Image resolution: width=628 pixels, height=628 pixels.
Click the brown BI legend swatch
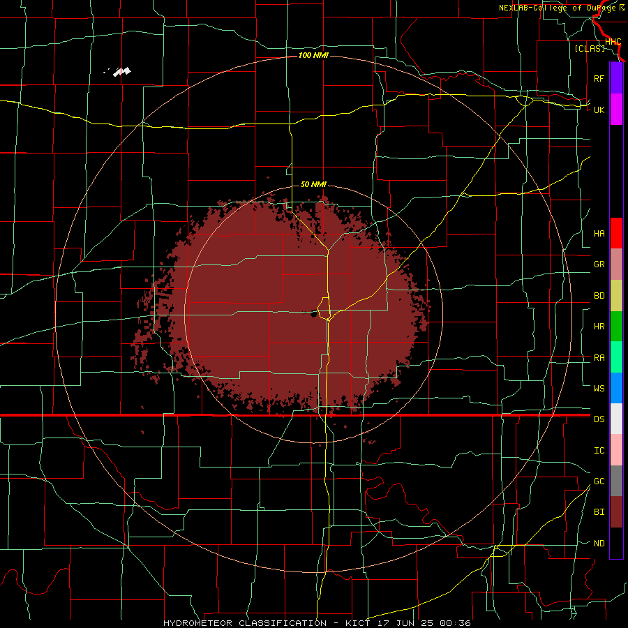click(616, 512)
